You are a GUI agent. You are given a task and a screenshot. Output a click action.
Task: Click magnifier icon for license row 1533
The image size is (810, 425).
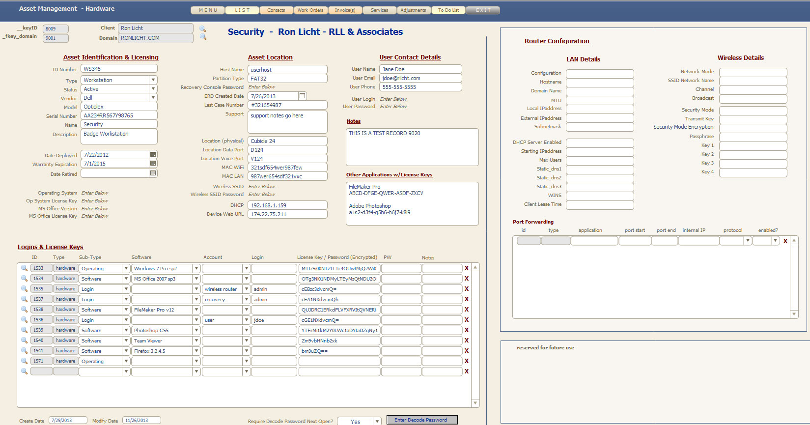[x=24, y=268]
